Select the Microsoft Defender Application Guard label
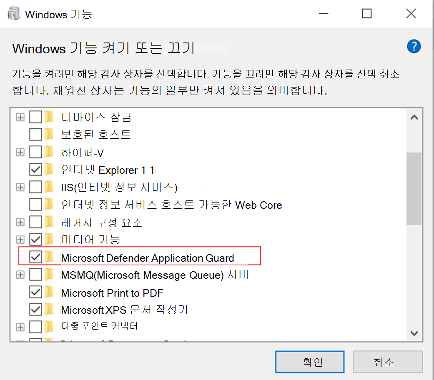This screenshot has height=380, width=434. [x=148, y=258]
